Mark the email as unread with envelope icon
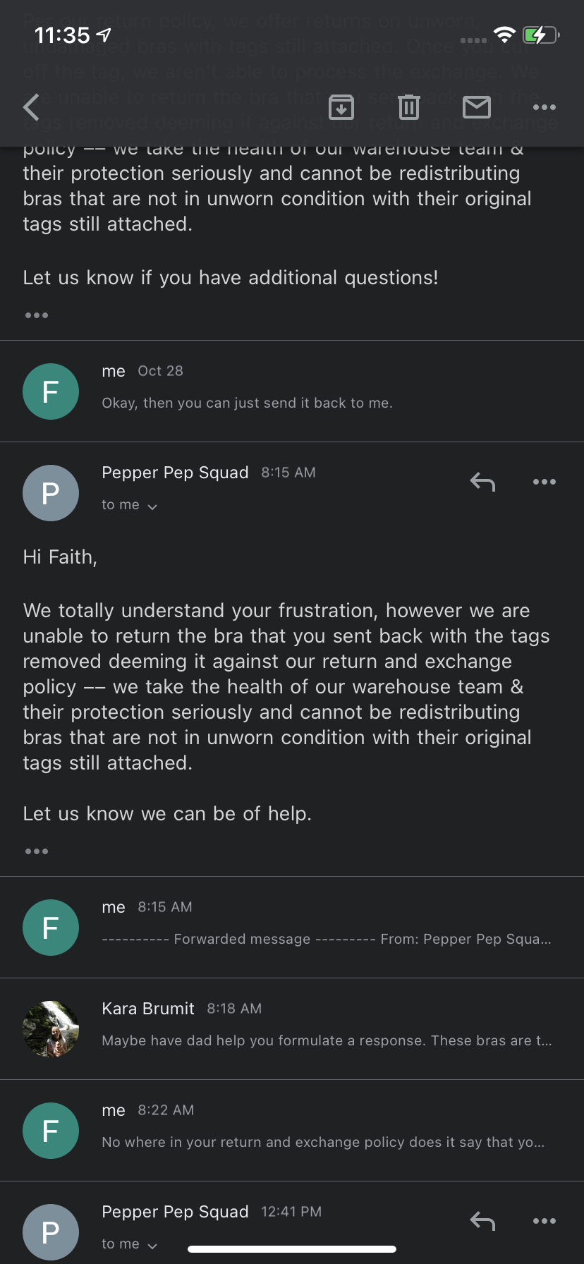584x1264 pixels. [477, 107]
